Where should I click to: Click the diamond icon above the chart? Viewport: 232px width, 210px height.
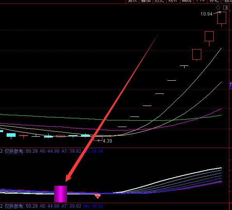pyautogui.click(x=218, y=7)
